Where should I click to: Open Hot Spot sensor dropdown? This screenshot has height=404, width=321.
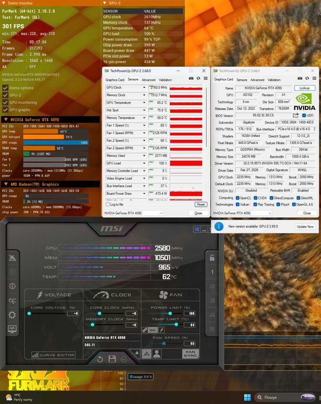pos(144,110)
